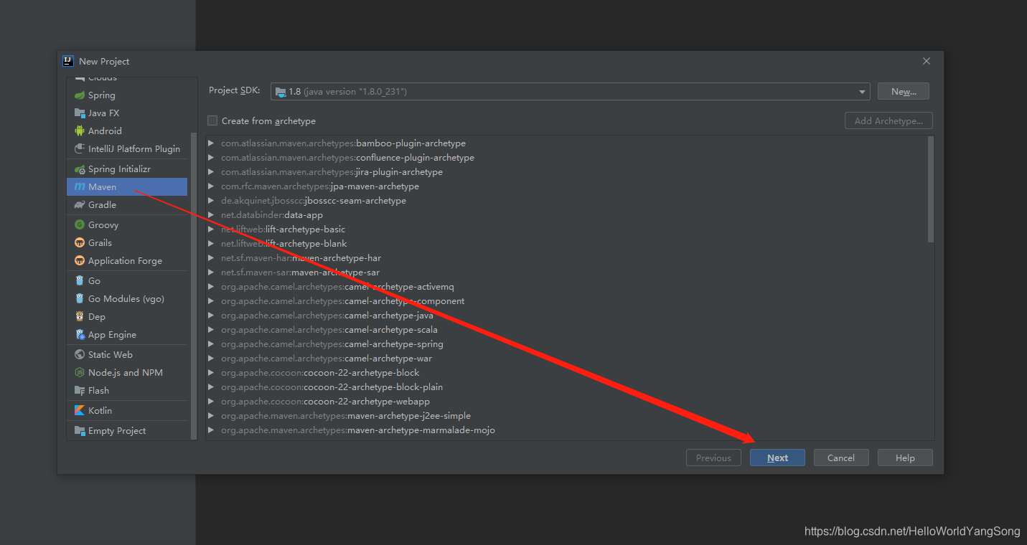Expand jbosscc-seam-archetype node
Viewport: 1027px width, 545px height.
[211, 201]
